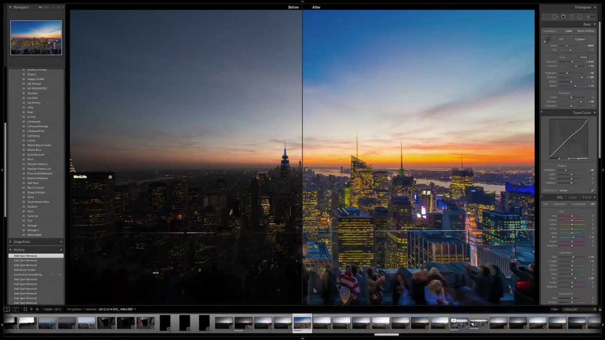
Task: Select the Radial Filter tool
Action: [580, 17]
